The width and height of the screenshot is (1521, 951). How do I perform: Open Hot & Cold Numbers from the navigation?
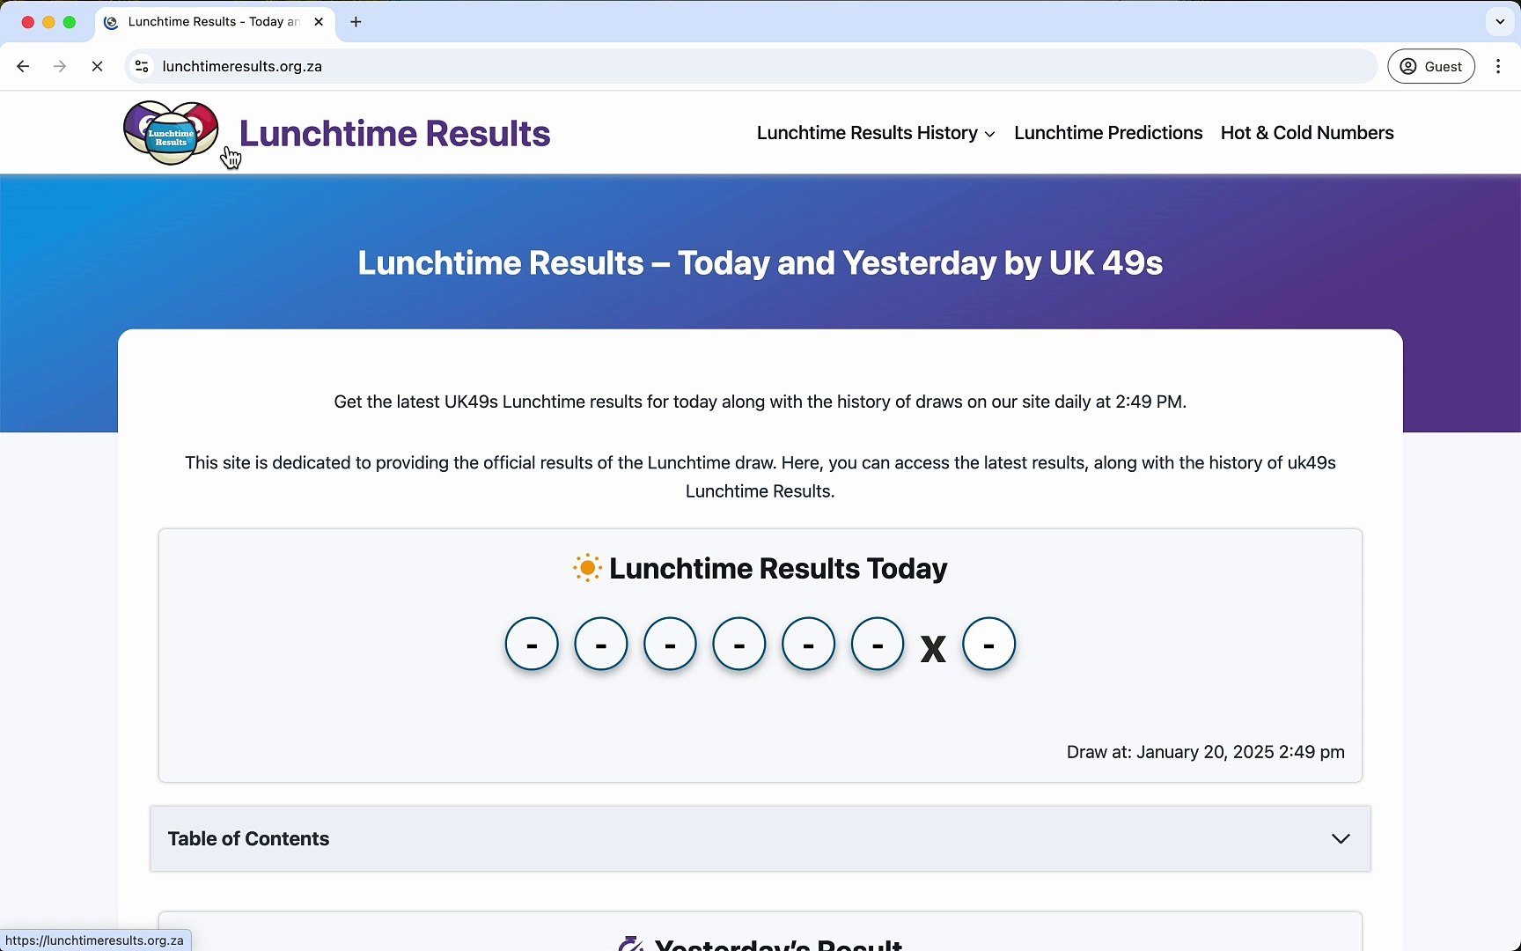coord(1306,132)
